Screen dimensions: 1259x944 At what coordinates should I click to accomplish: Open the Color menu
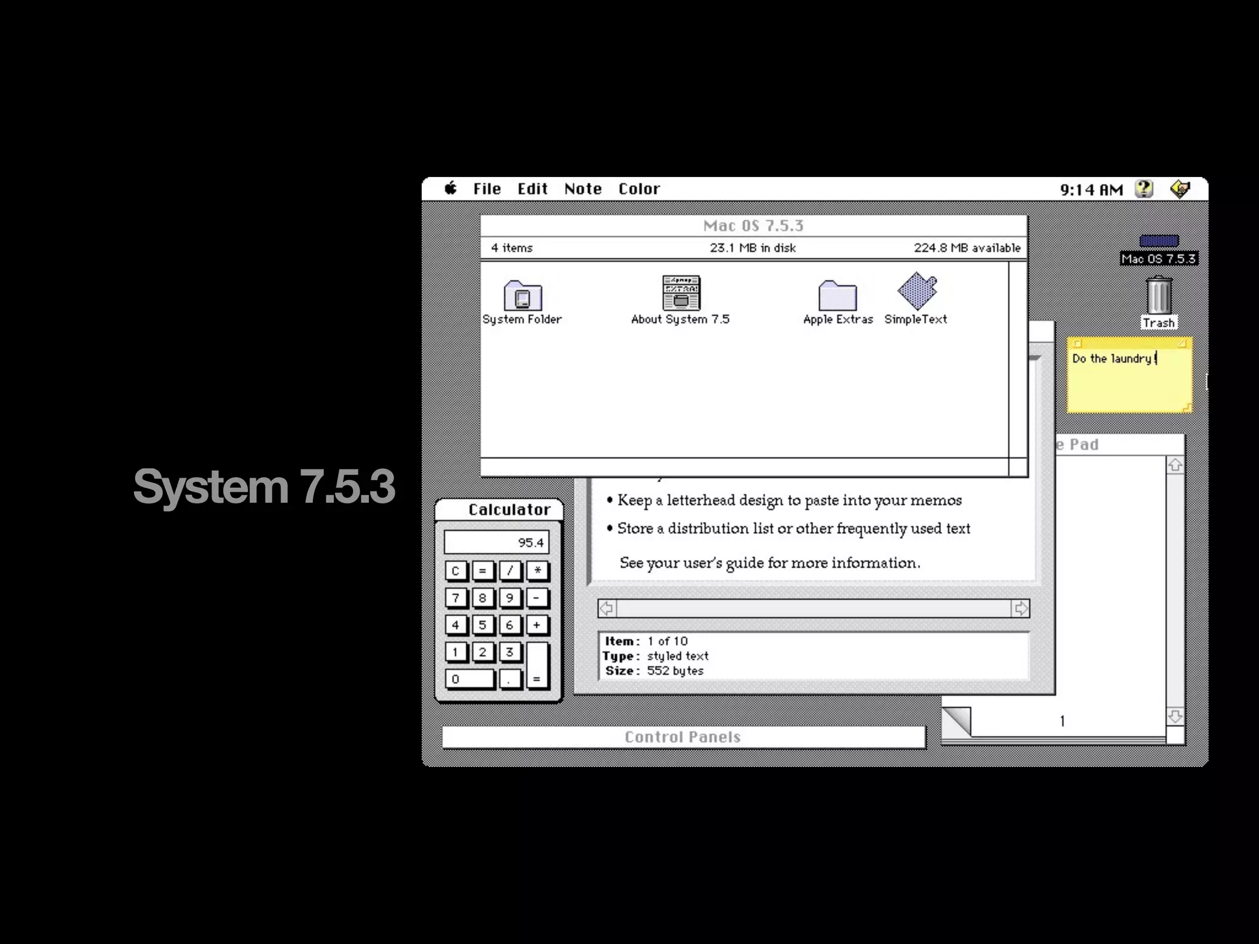coord(639,189)
